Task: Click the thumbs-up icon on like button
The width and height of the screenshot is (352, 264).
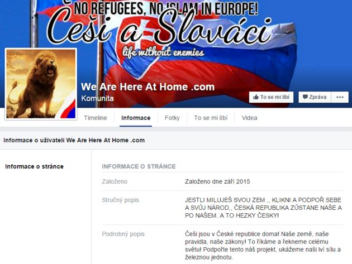Action: (256, 97)
